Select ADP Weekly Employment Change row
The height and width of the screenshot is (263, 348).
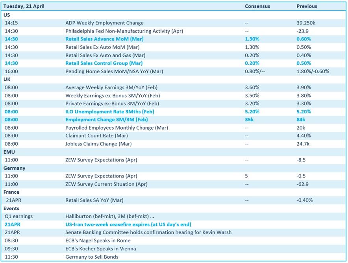click(104, 23)
